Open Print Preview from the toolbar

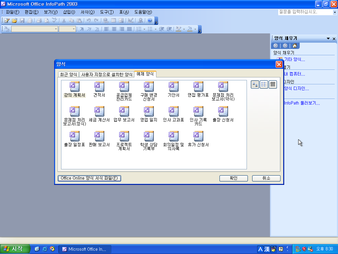click(47, 21)
